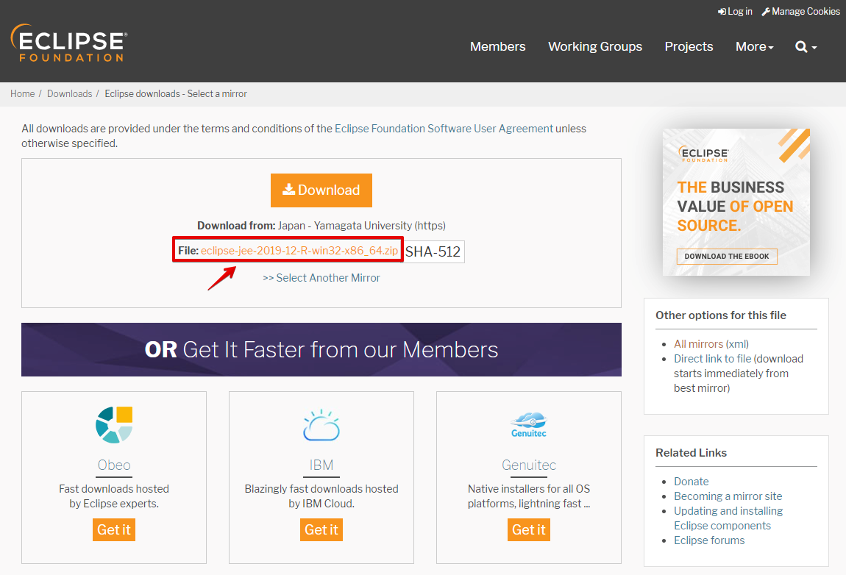The image size is (846, 575).
Task: Click Get it button under IBM
Action: pyautogui.click(x=321, y=529)
